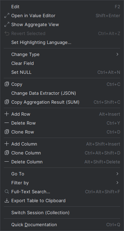Click the expand icon beside Show Aggregate View

pos(7,24)
